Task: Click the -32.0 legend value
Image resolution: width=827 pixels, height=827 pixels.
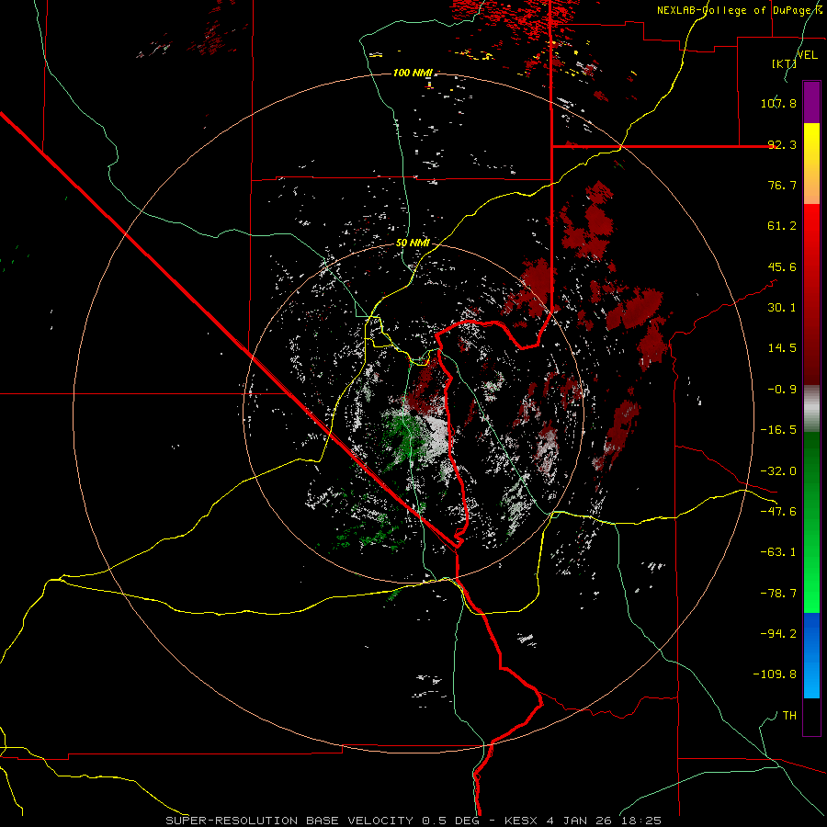Action: [x=778, y=471]
